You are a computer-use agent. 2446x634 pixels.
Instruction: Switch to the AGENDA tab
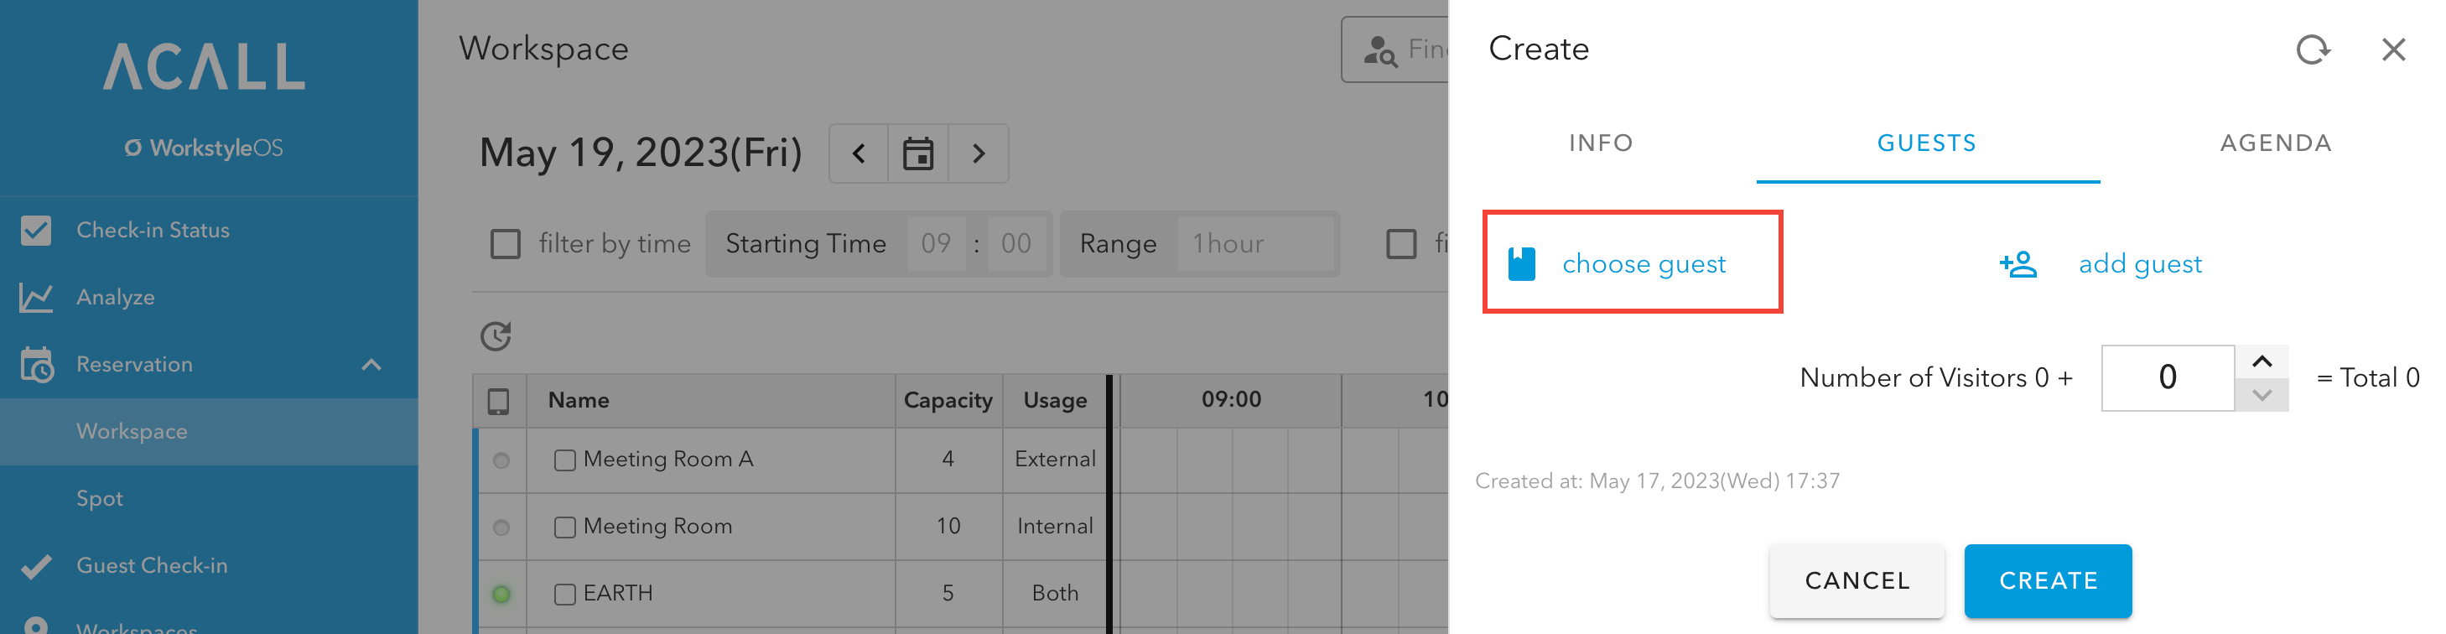pyautogui.click(x=2275, y=143)
